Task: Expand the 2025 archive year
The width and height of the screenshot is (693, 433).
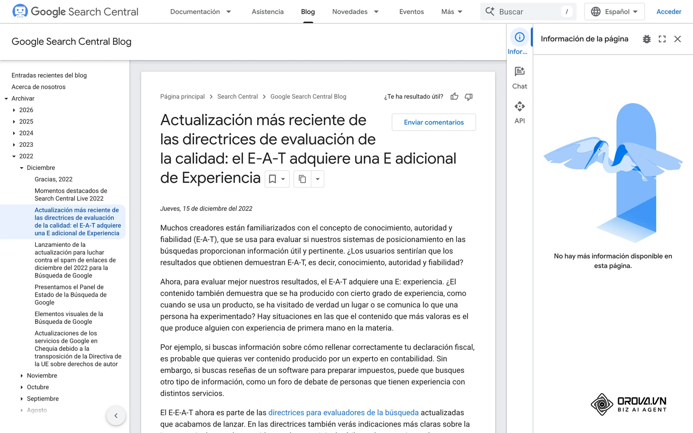Action: coord(14,122)
